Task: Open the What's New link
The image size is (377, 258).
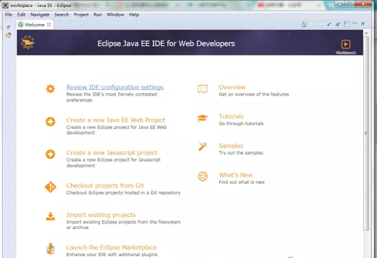Action: coord(236,175)
